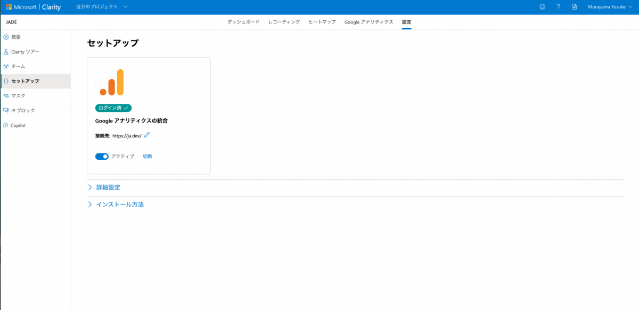Click the 切断 disconnect link
This screenshot has width=639, height=310.
tap(148, 157)
